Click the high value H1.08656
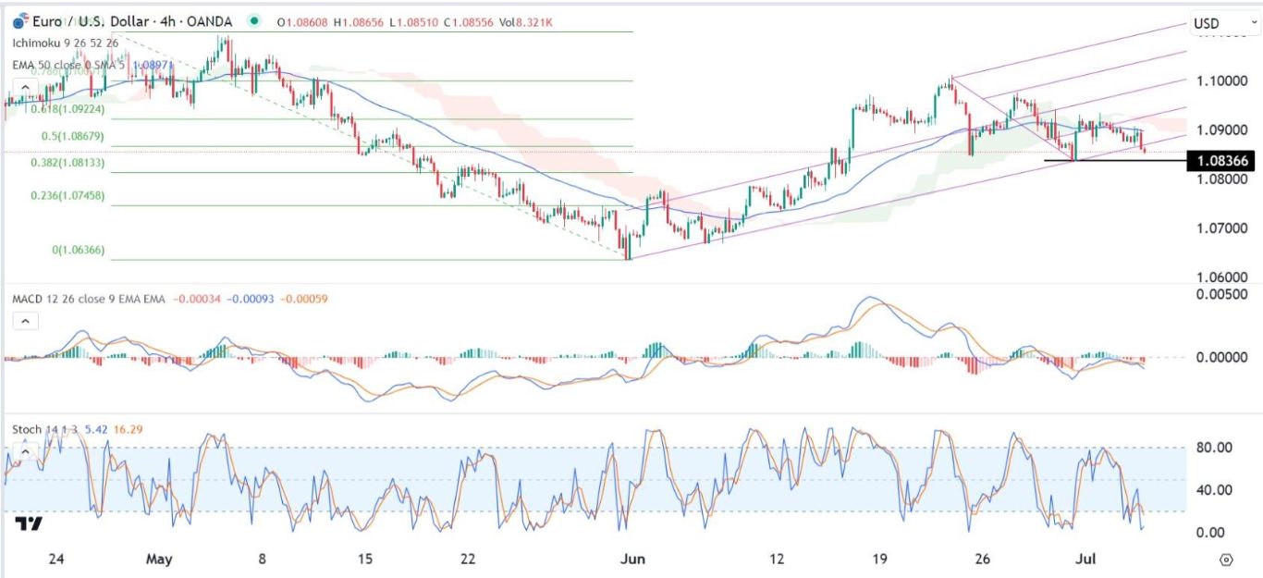 coord(357,24)
